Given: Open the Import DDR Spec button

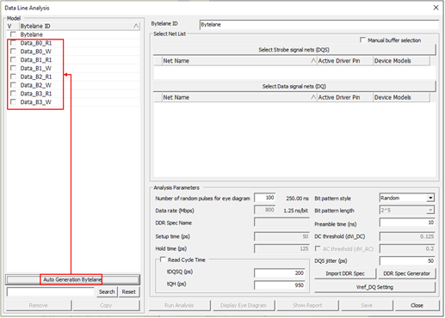Looking at the screenshot, I should coord(345,273).
